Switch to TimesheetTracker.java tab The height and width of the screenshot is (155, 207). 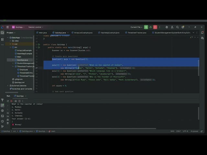(x=136, y=33)
